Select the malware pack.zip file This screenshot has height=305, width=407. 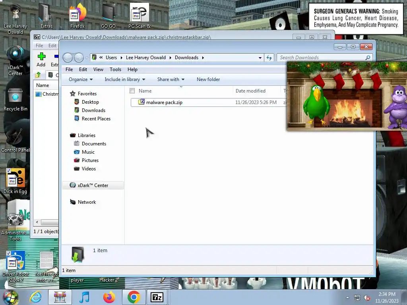tap(164, 102)
